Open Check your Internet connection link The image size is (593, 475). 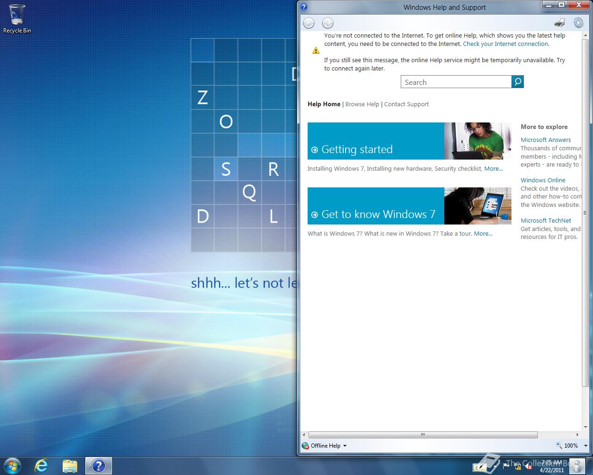pos(505,44)
